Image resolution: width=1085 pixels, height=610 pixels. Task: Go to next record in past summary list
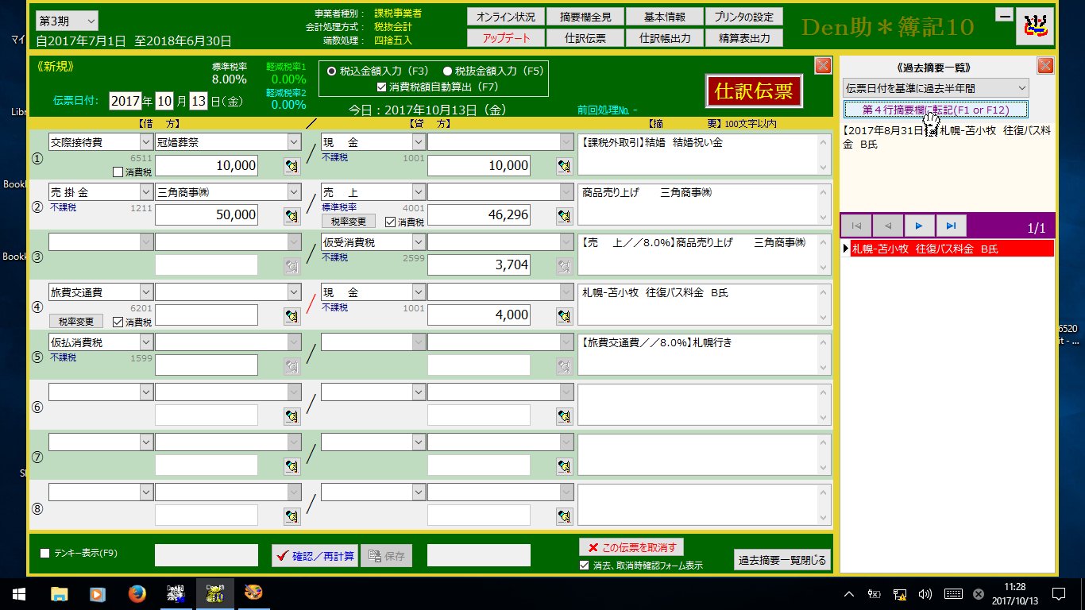point(919,226)
